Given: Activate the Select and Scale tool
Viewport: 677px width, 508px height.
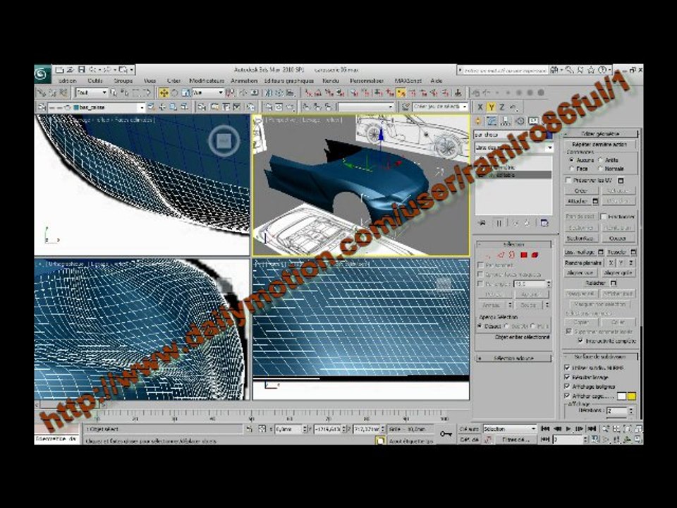Looking at the screenshot, I should click(185, 92).
